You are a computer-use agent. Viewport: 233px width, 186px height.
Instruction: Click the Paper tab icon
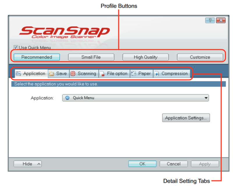133,73
